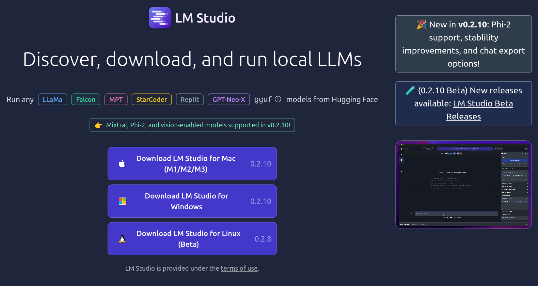Image resolution: width=539 pixels, height=286 pixels.
Task: Click the LM Studio logo icon
Action: (160, 18)
